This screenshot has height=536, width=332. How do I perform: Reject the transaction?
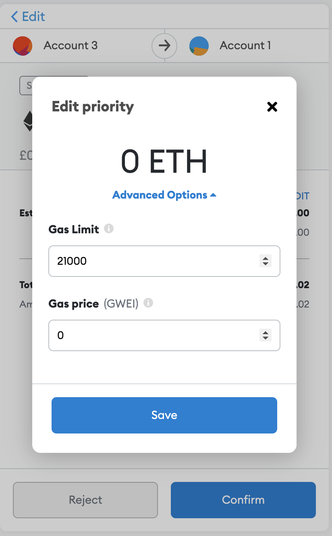pos(85,500)
